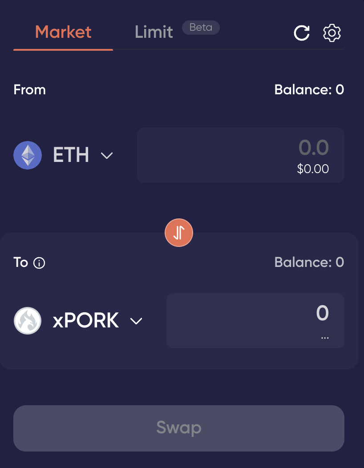Click the xPORK token logo
The image size is (364, 468).
(x=28, y=321)
